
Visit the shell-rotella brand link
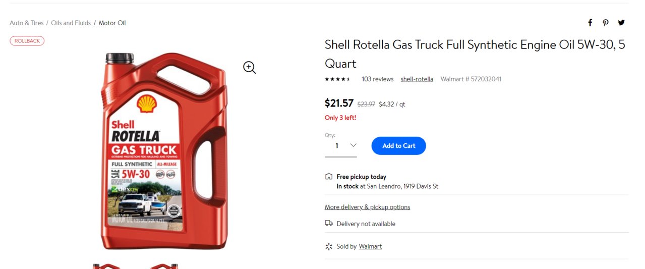point(417,79)
